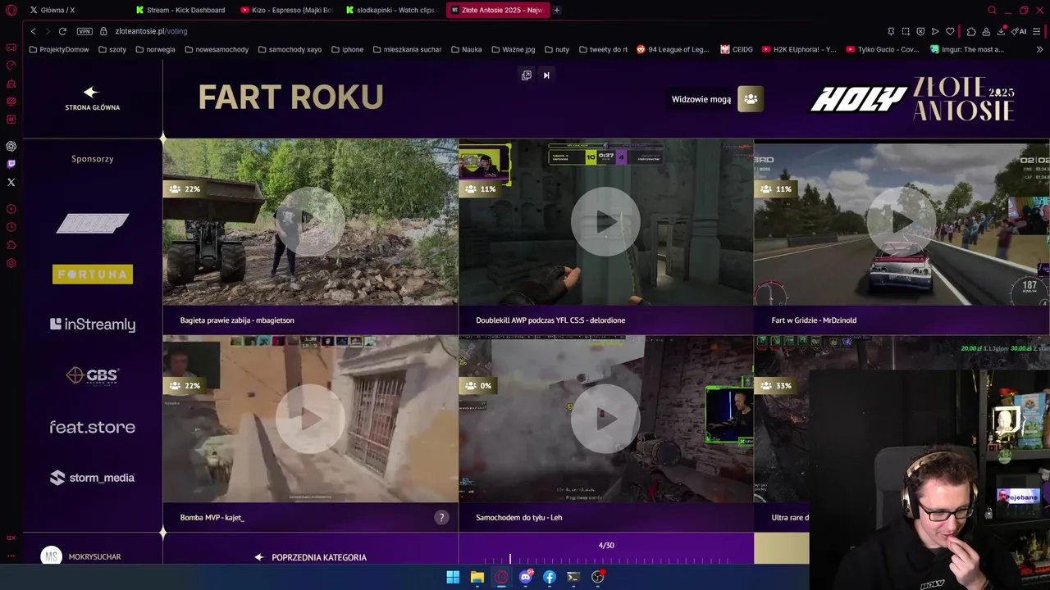Go to Strona Główna link
This screenshot has height=590, width=1050.
92,98
